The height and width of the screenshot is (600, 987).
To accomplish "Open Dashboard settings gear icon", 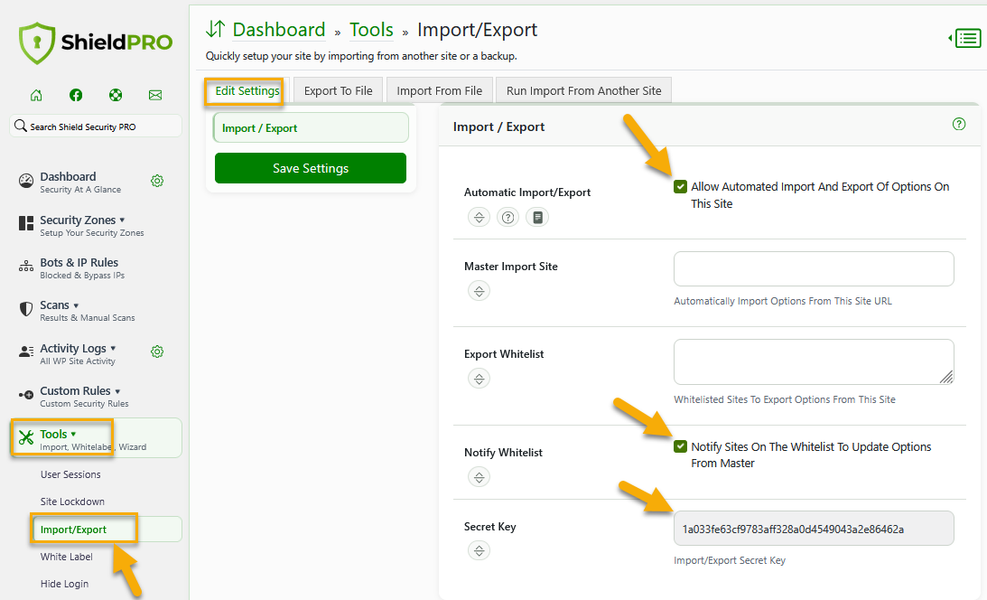I will [x=157, y=182].
